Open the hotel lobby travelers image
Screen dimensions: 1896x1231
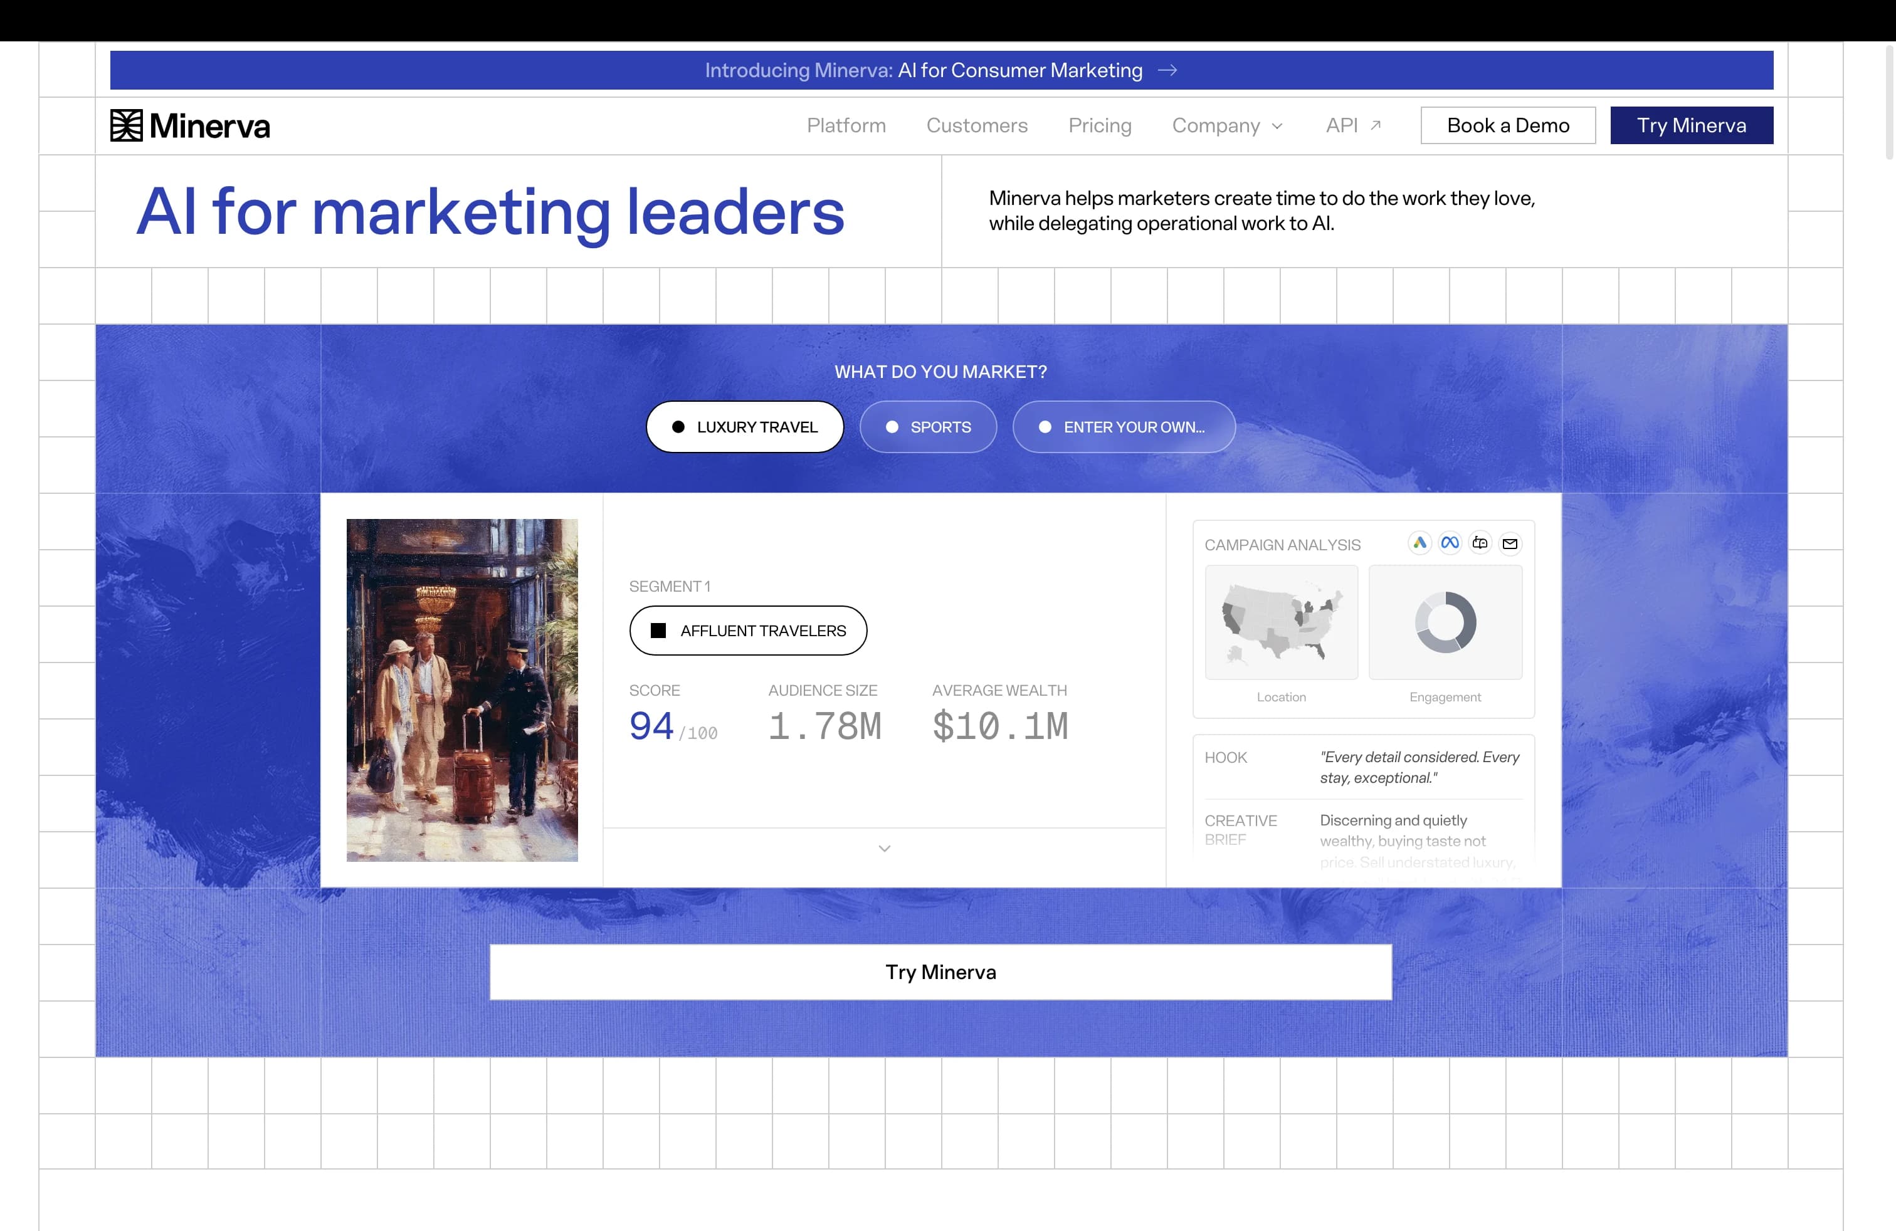[462, 690]
